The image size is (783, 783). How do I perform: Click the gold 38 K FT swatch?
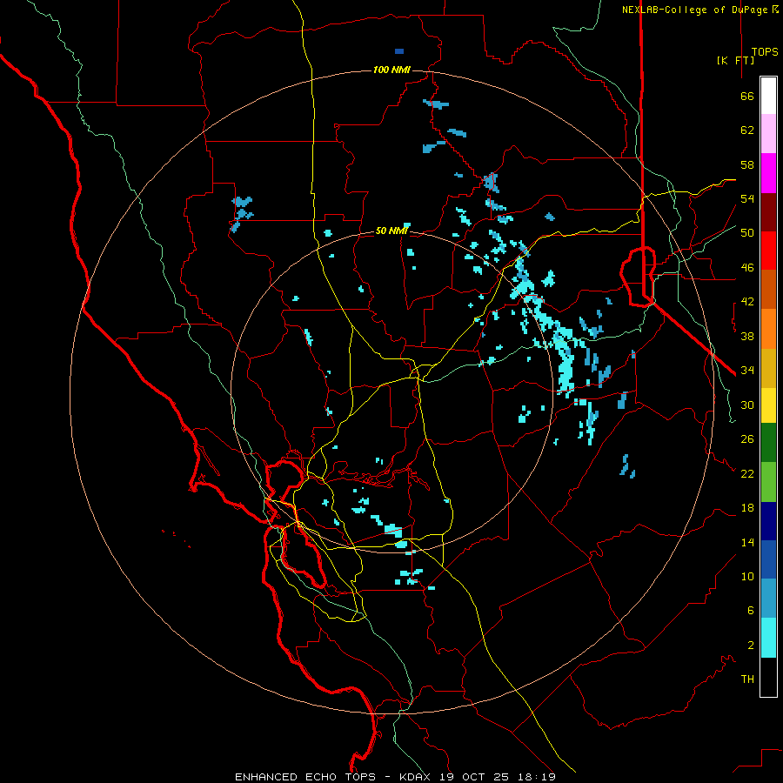point(768,367)
